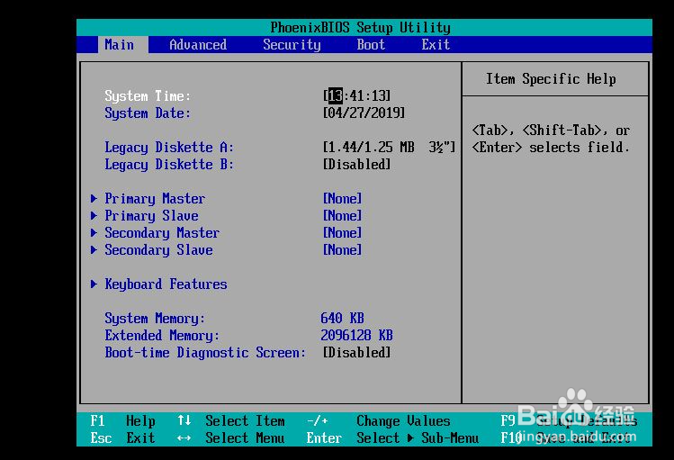Image resolution: width=674 pixels, height=460 pixels.
Task: Click the 2096128 KB value
Action: point(356,336)
